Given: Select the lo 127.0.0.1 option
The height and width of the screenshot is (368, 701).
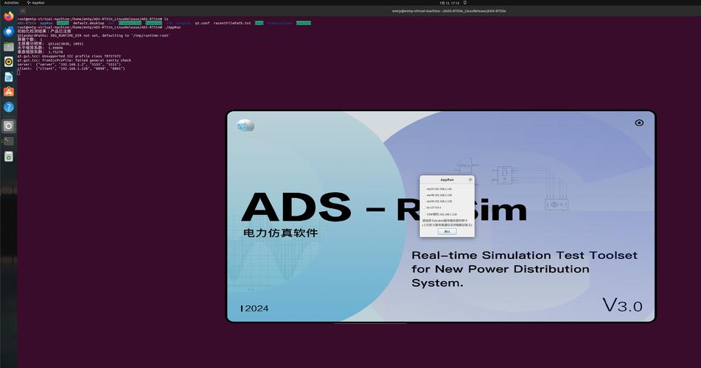Looking at the screenshot, I should click(x=432, y=208).
